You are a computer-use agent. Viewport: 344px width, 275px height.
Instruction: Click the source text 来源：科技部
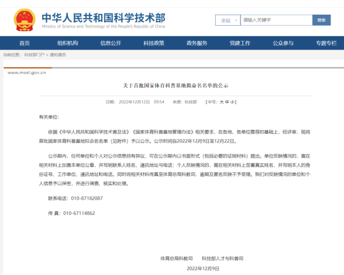185,102
